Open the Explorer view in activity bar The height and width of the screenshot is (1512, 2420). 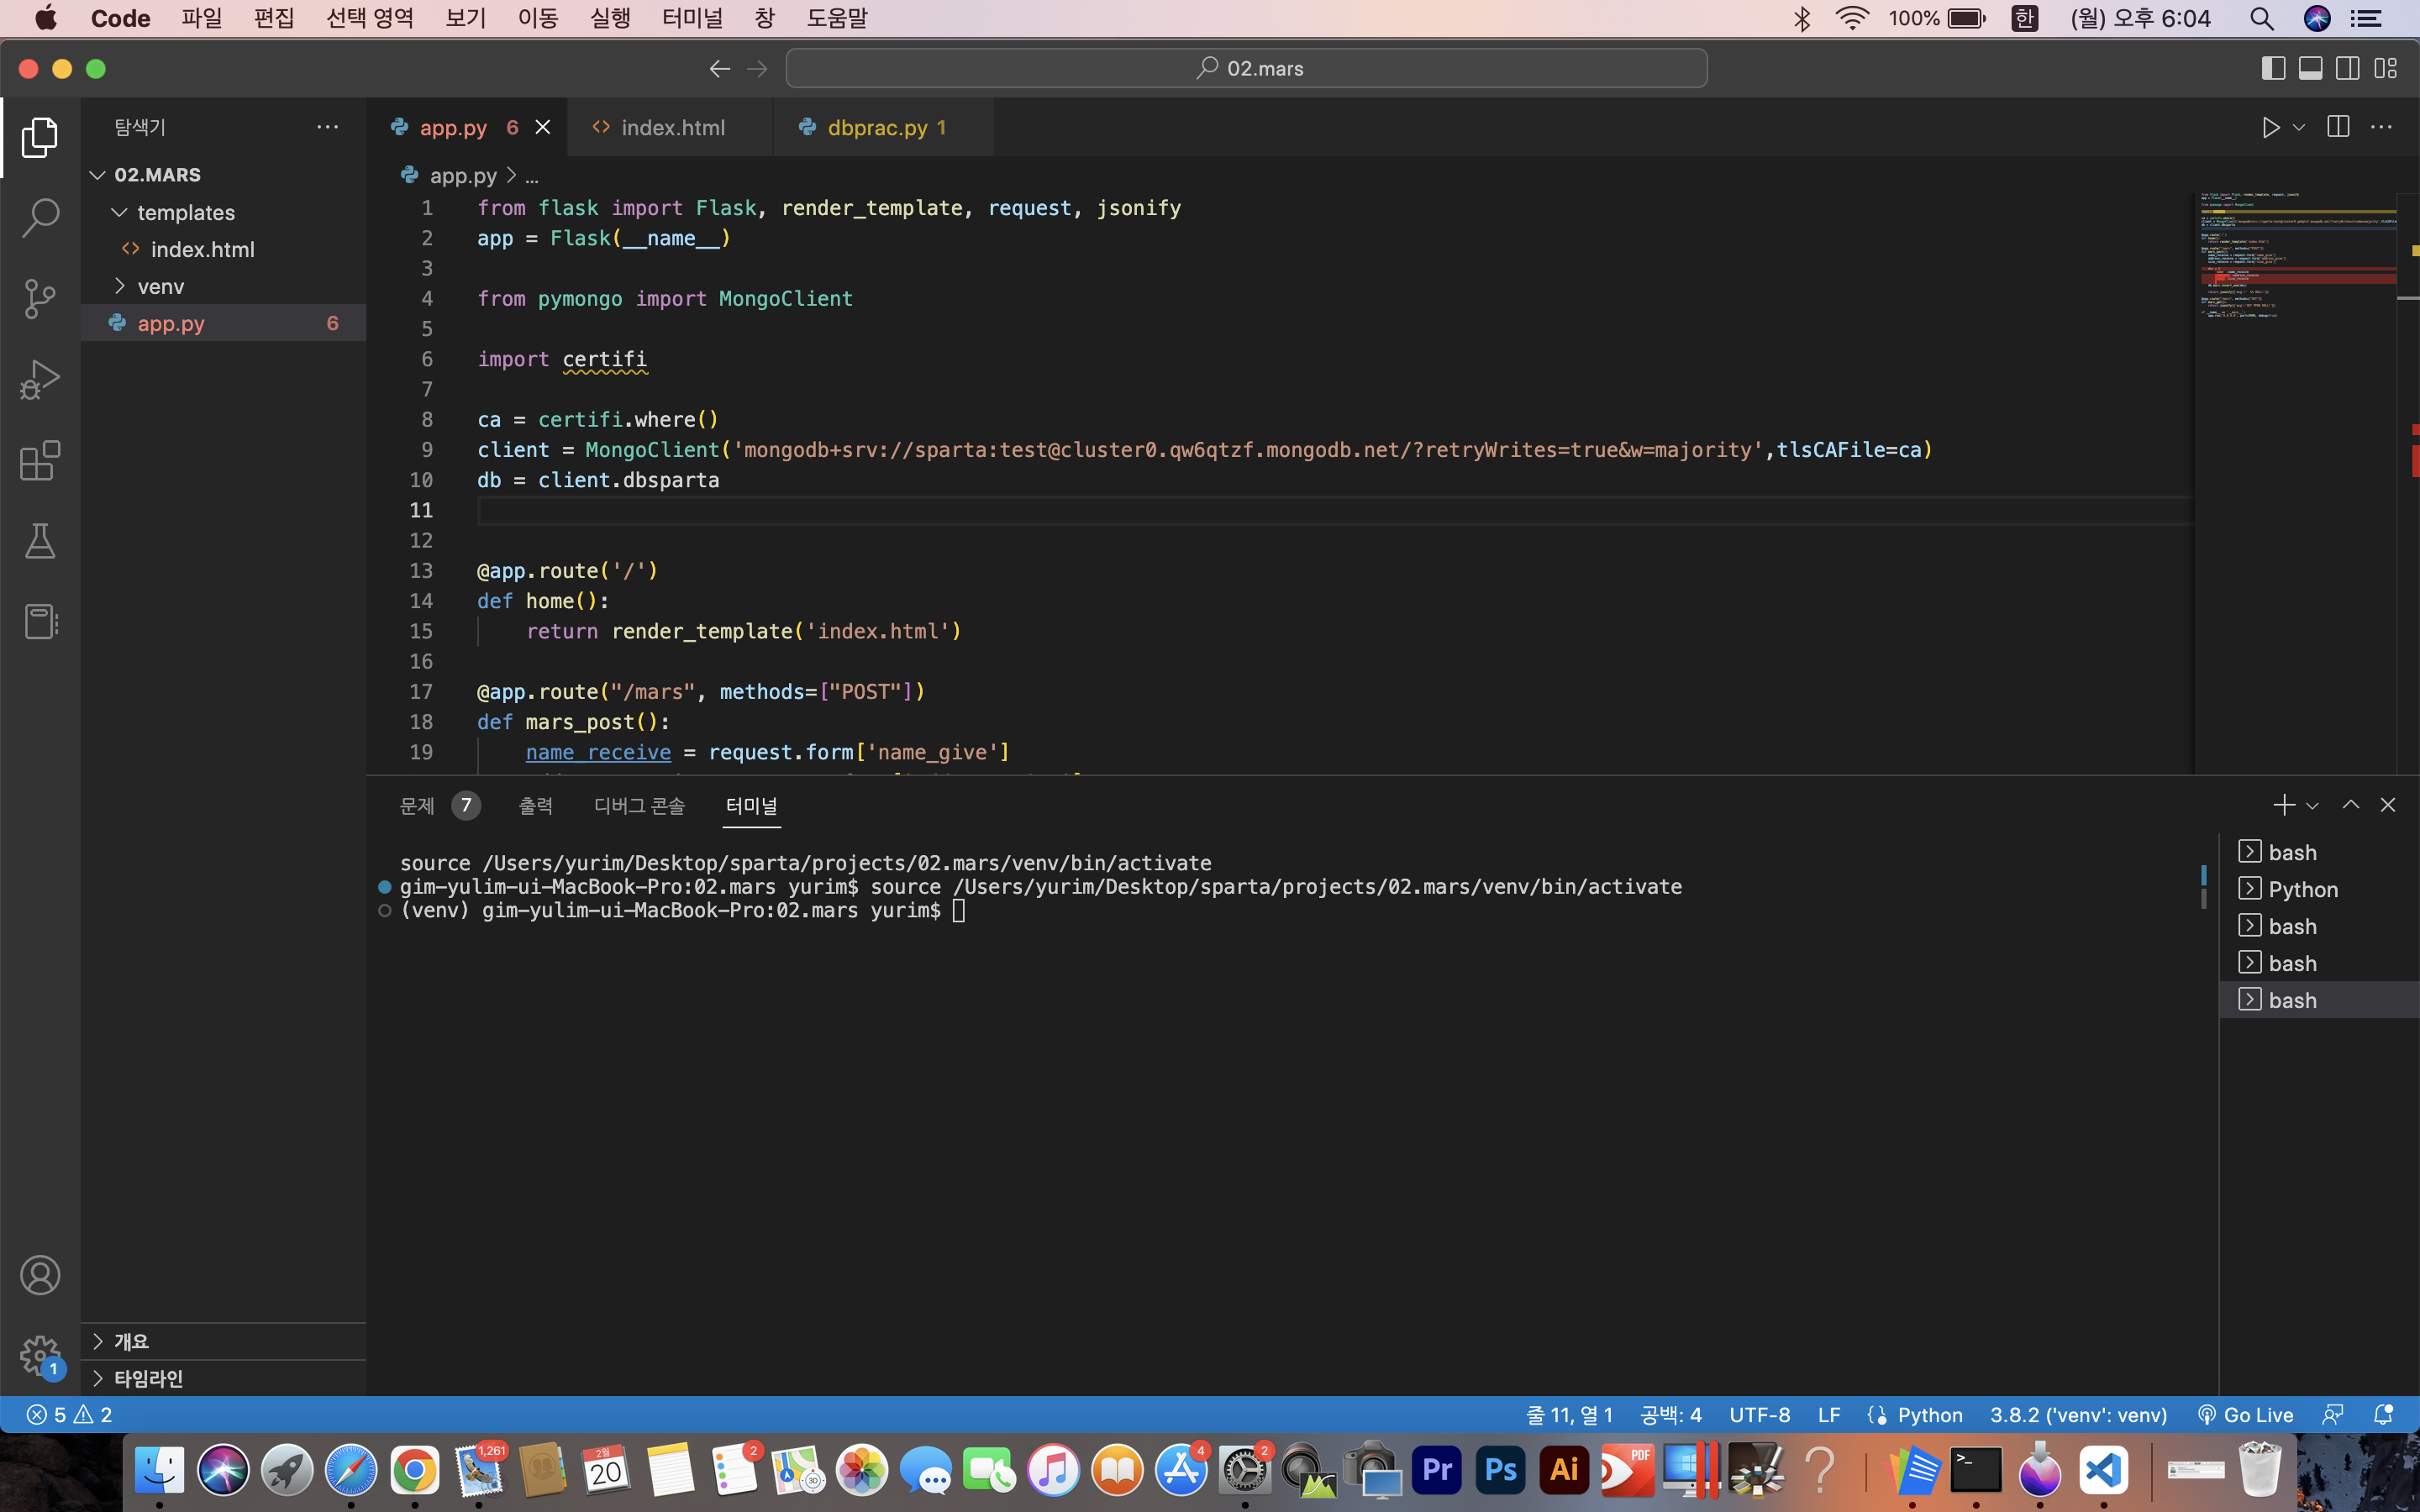point(40,137)
